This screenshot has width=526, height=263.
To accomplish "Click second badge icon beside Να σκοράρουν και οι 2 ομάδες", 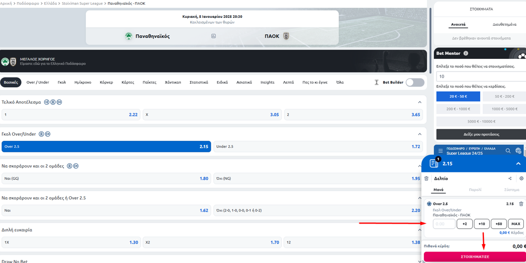I will (x=75, y=166).
